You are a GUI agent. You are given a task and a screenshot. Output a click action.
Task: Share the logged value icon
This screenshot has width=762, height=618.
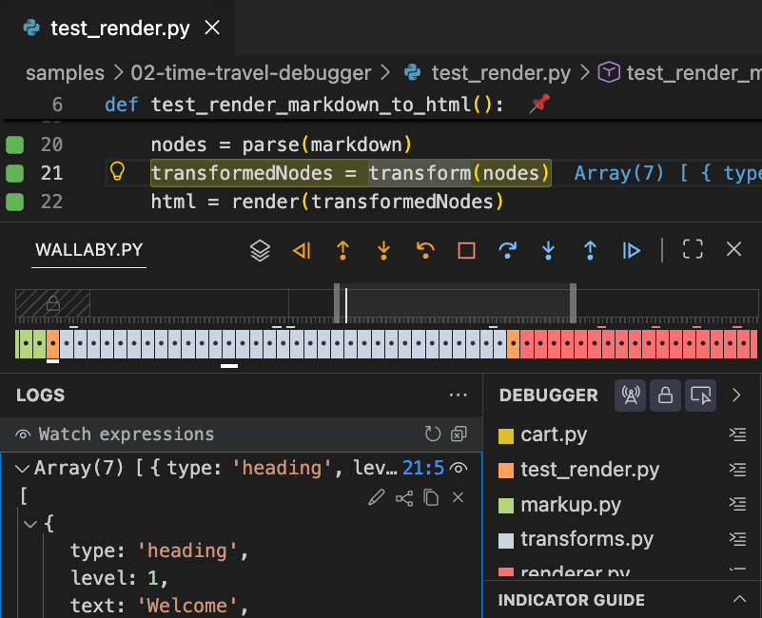coord(404,498)
